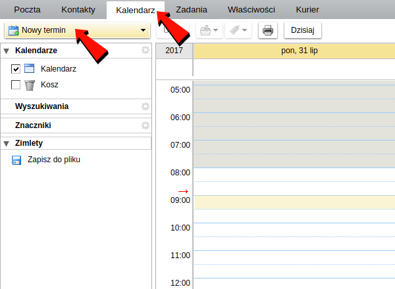This screenshot has height=289, width=395.
Task: Open the tag appointment dropdown
Action: pyautogui.click(x=238, y=30)
